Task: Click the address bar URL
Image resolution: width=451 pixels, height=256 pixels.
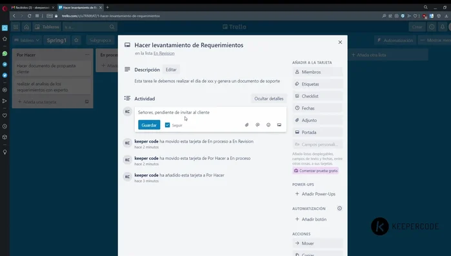Action: tap(111, 16)
